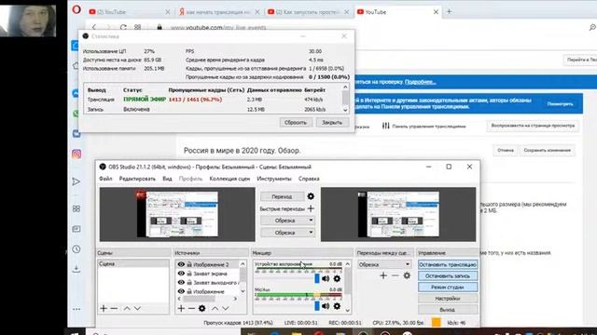Click the stream title Россия в мире field

(x=243, y=151)
